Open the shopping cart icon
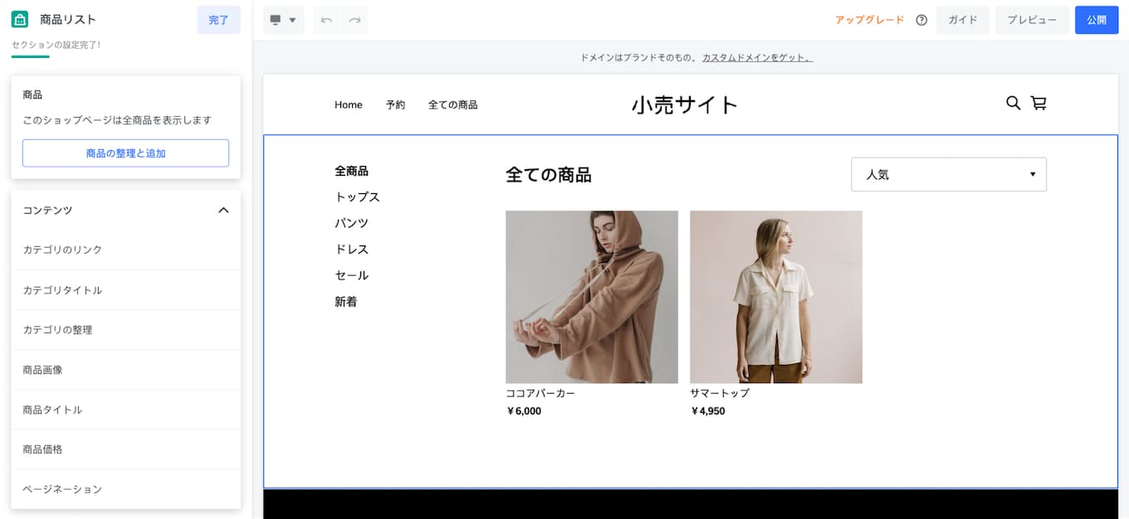 1039,104
